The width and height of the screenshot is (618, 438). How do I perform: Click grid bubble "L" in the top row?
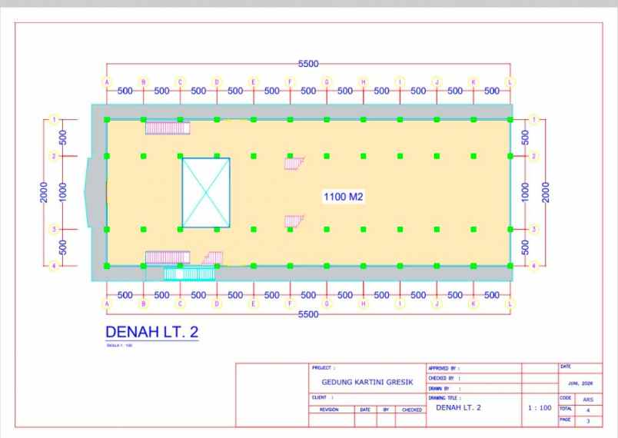point(510,82)
